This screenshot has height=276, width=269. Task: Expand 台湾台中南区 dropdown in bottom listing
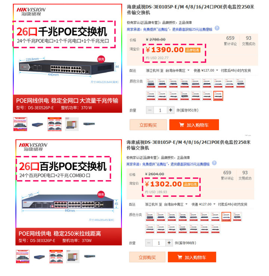tap(176, 204)
